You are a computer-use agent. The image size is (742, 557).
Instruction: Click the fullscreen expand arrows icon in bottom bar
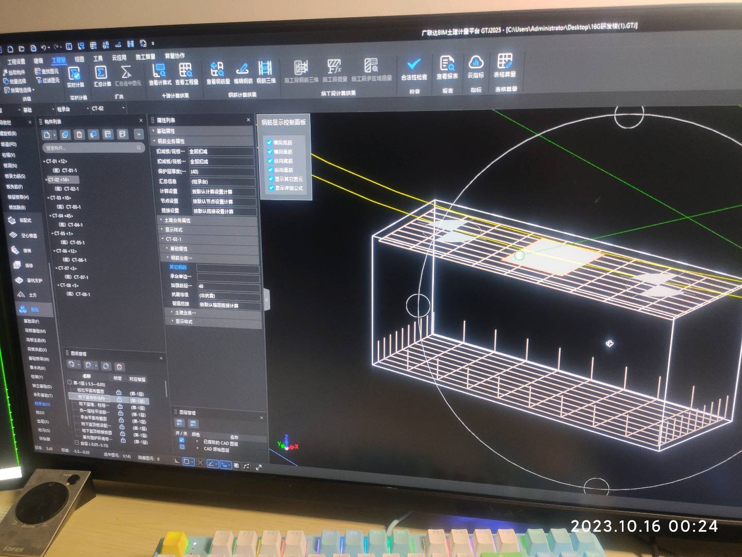259,467
